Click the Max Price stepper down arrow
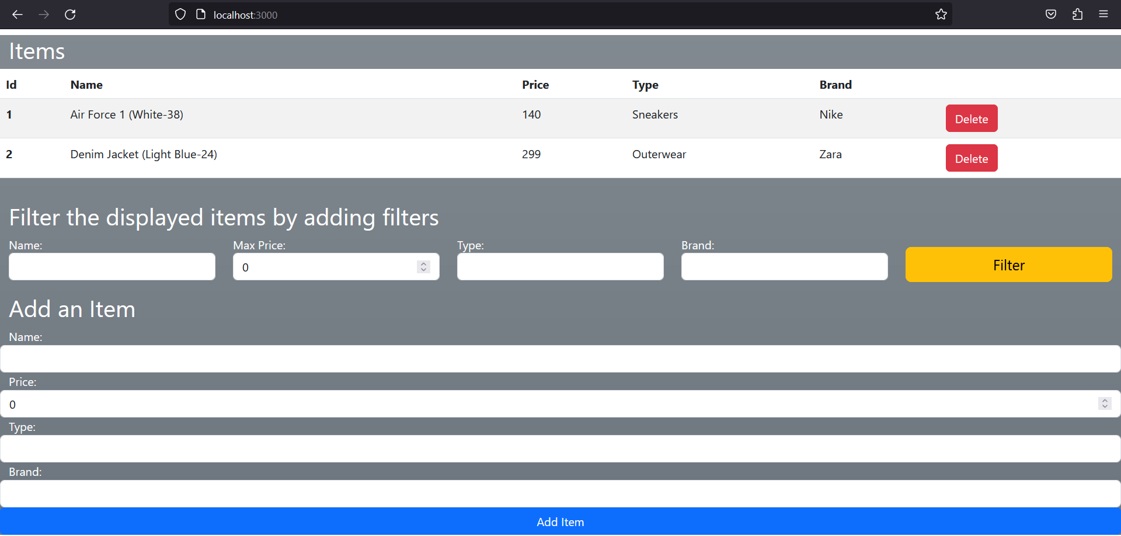This screenshot has width=1121, height=536. (423, 270)
